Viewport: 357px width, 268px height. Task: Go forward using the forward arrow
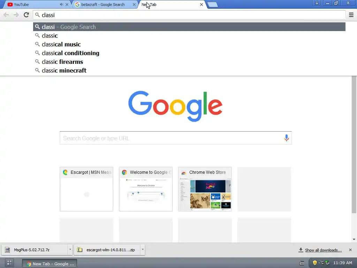coord(16,15)
